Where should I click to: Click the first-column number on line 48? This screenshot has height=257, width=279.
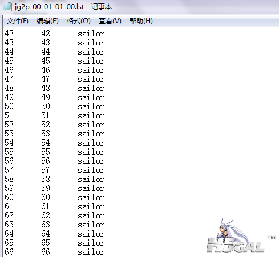pos(9,88)
